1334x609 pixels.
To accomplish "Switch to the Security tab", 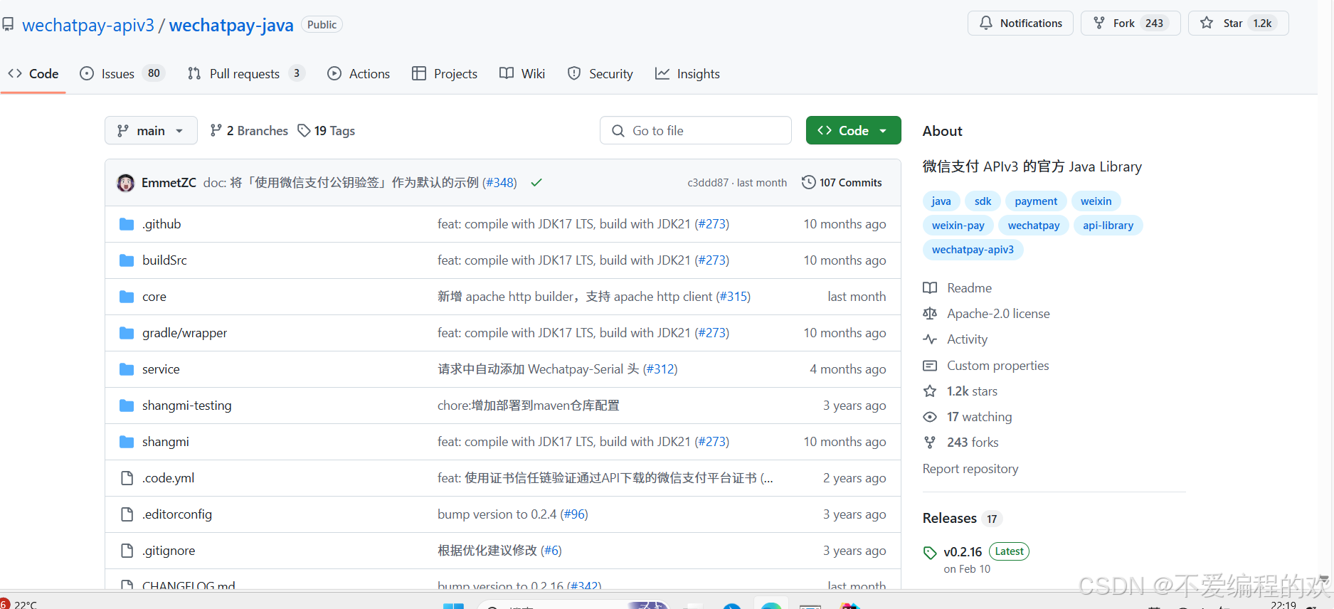I will click(600, 73).
